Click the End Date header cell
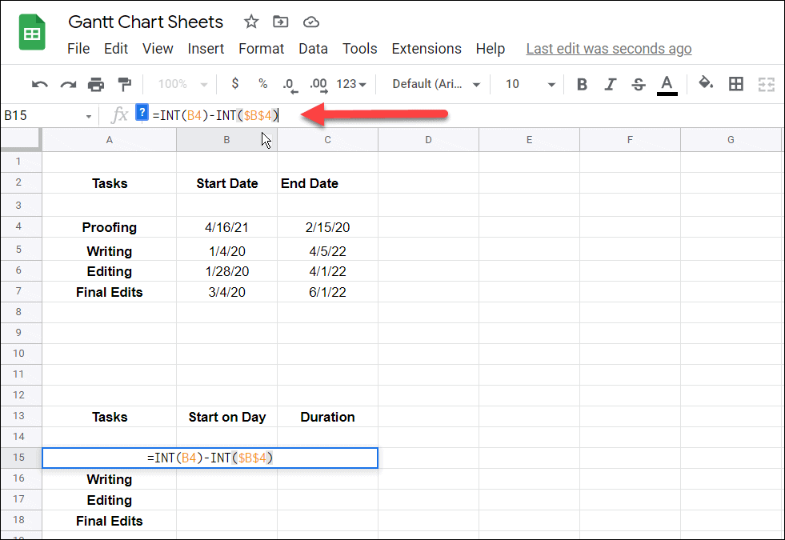Image resolution: width=785 pixels, height=540 pixels. (327, 183)
